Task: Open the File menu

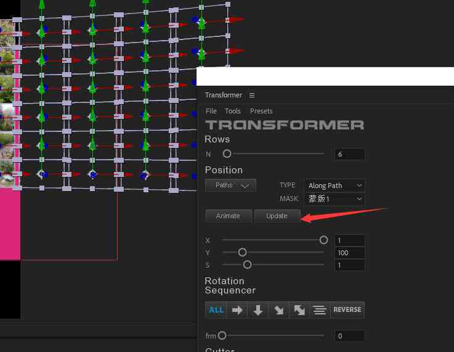Action: [211, 111]
